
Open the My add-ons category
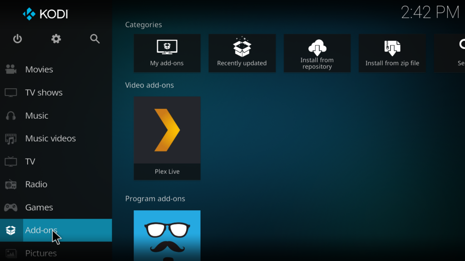pyautogui.click(x=167, y=53)
